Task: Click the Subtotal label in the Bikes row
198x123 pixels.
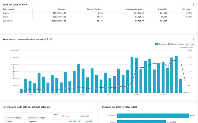Action: (32, 121)
